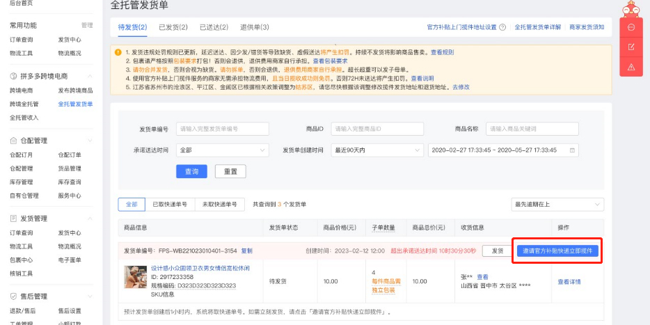The image size is (650, 325).
Task: Collapse the 售后管理 section chevron
Action: [x=90, y=296]
